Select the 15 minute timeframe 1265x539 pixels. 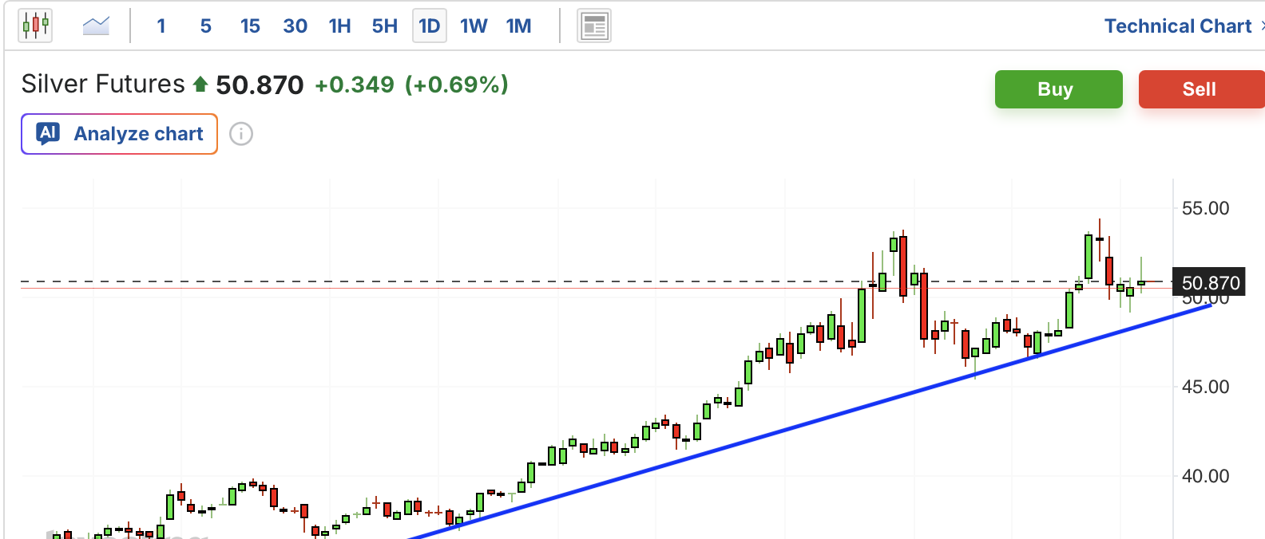tap(250, 26)
